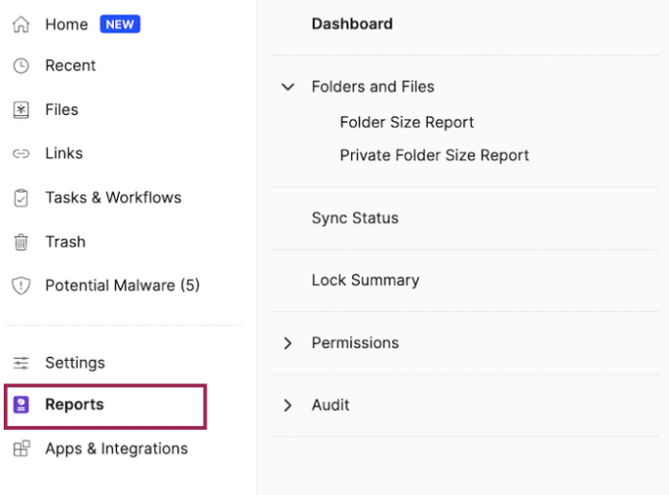The image size is (669, 495).
Task: Click the NEW badge beside Home
Action: coord(120,25)
